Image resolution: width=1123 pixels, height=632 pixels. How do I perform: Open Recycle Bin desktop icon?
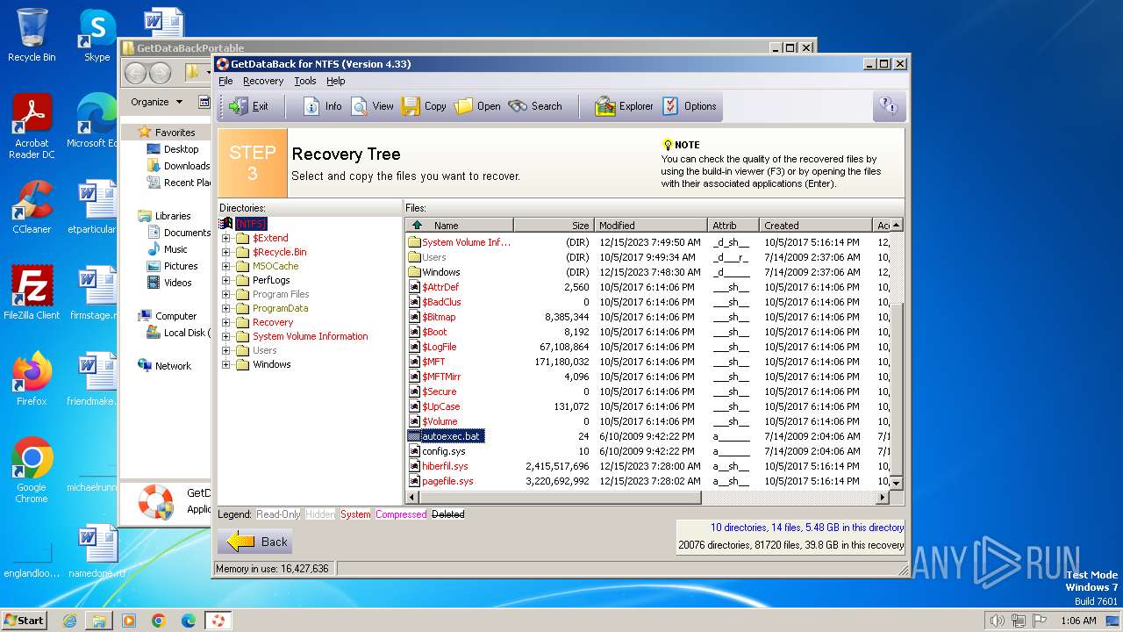coord(32,35)
